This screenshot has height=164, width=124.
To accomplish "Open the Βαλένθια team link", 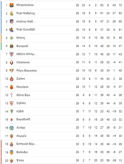I will [22, 152].
